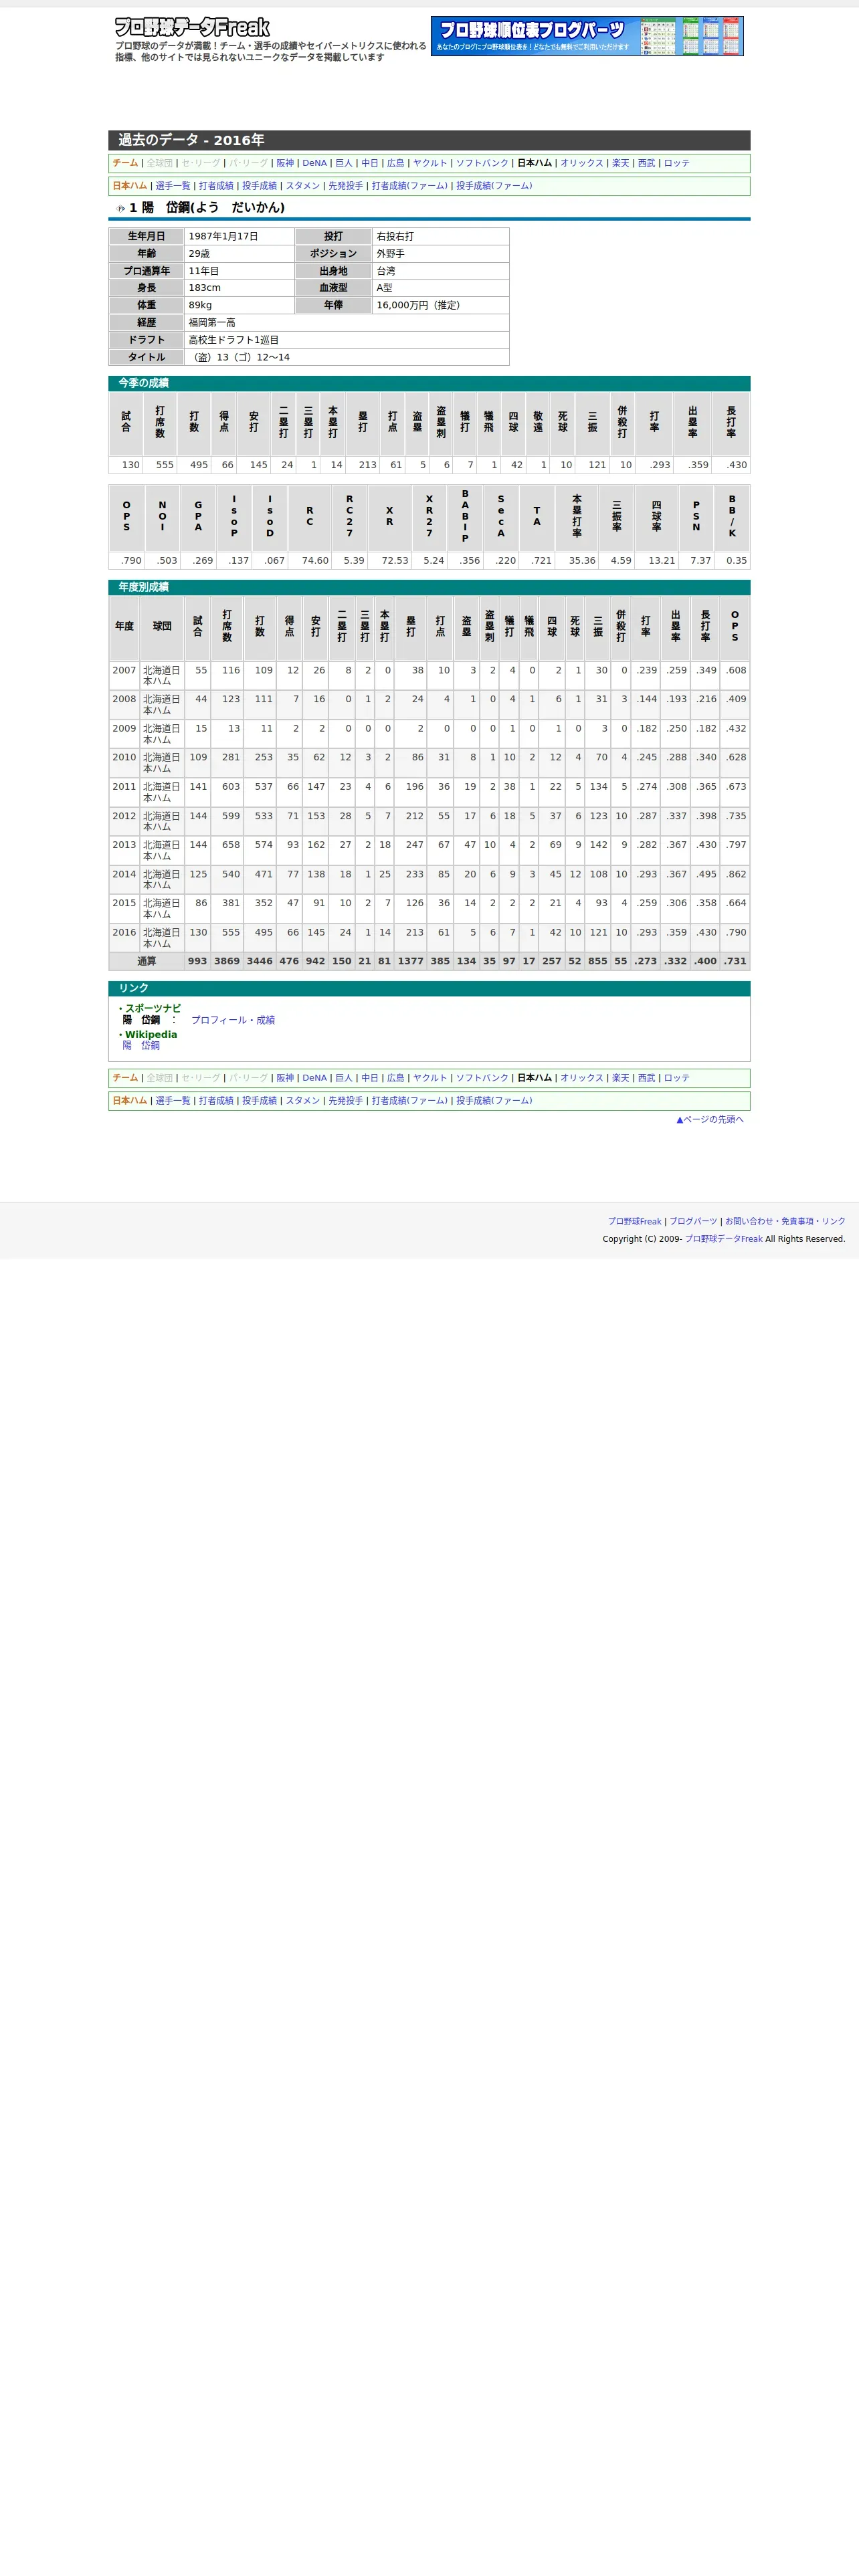Click the プロ野球データFreak site logo

point(192,28)
